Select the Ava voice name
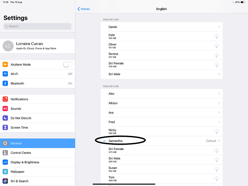This screenshot has height=186, width=248. (x=111, y=112)
